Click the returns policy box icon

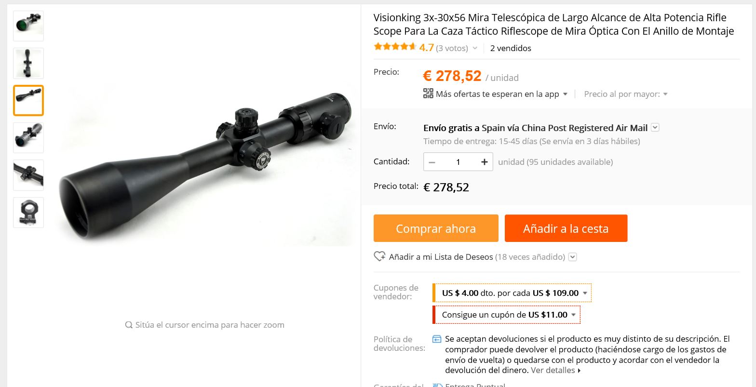coord(437,339)
